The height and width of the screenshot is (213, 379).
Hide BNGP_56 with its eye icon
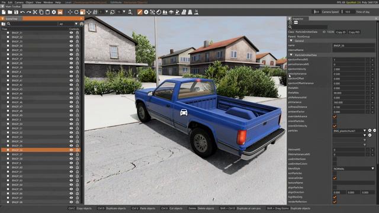coord(71,150)
